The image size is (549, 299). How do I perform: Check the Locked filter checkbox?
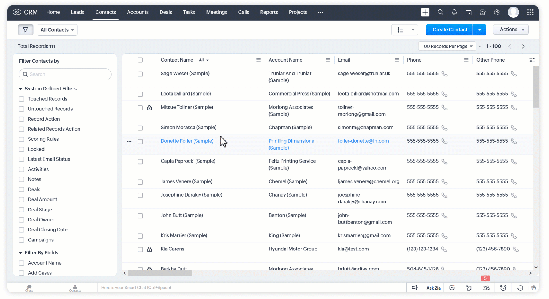pyautogui.click(x=21, y=149)
